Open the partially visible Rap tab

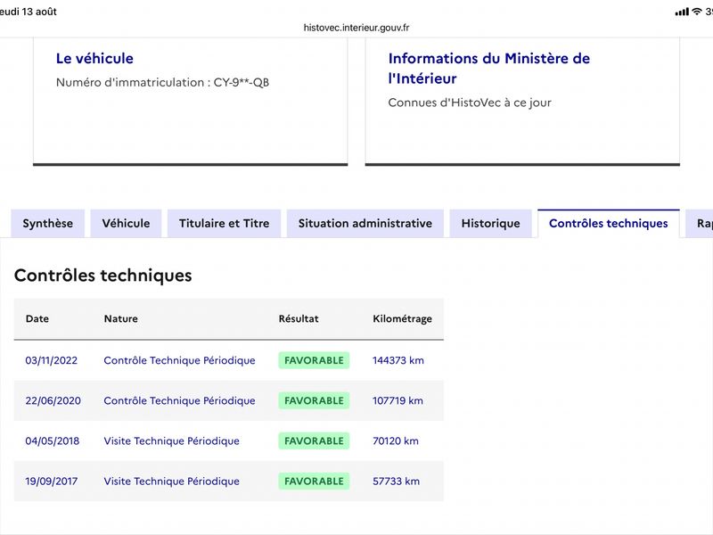coord(700,224)
